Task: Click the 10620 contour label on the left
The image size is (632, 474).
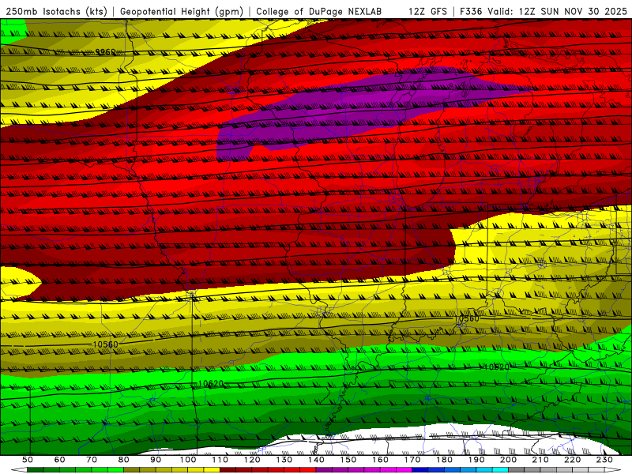Action: point(211,384)
